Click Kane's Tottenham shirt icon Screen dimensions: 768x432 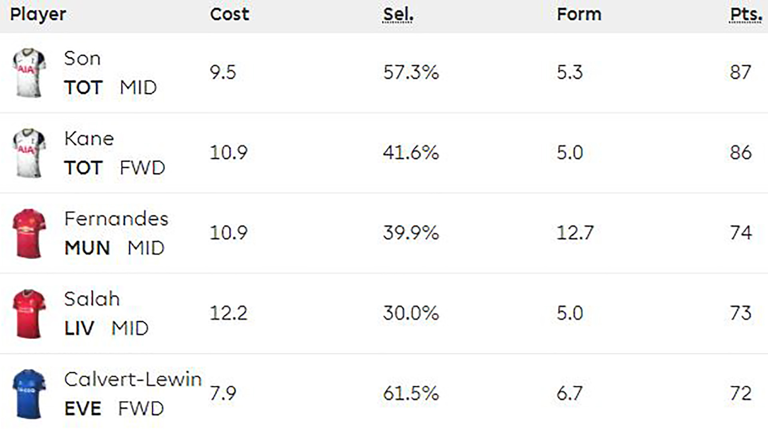click(29, 153)
